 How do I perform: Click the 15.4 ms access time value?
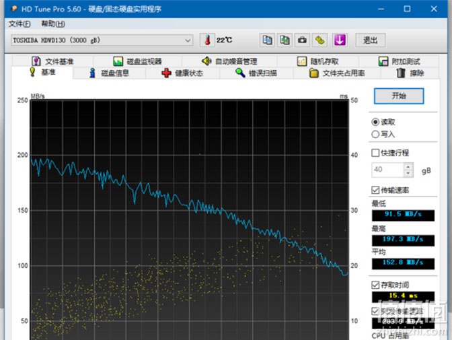click(x=403, y=296)
